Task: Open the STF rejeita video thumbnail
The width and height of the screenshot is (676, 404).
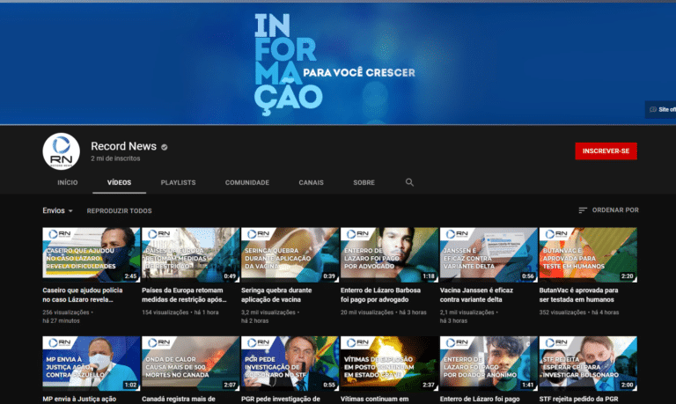Action: coord(588,363)
